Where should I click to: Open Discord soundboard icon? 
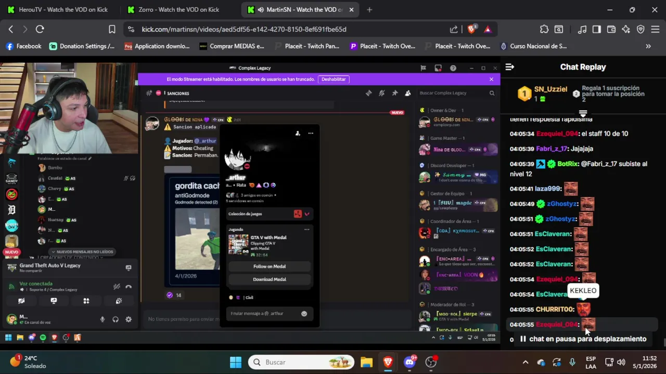(119, 301)
